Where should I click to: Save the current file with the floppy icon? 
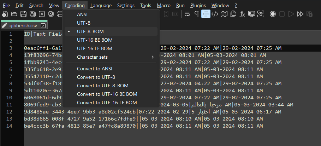click(x=23, y=14)
